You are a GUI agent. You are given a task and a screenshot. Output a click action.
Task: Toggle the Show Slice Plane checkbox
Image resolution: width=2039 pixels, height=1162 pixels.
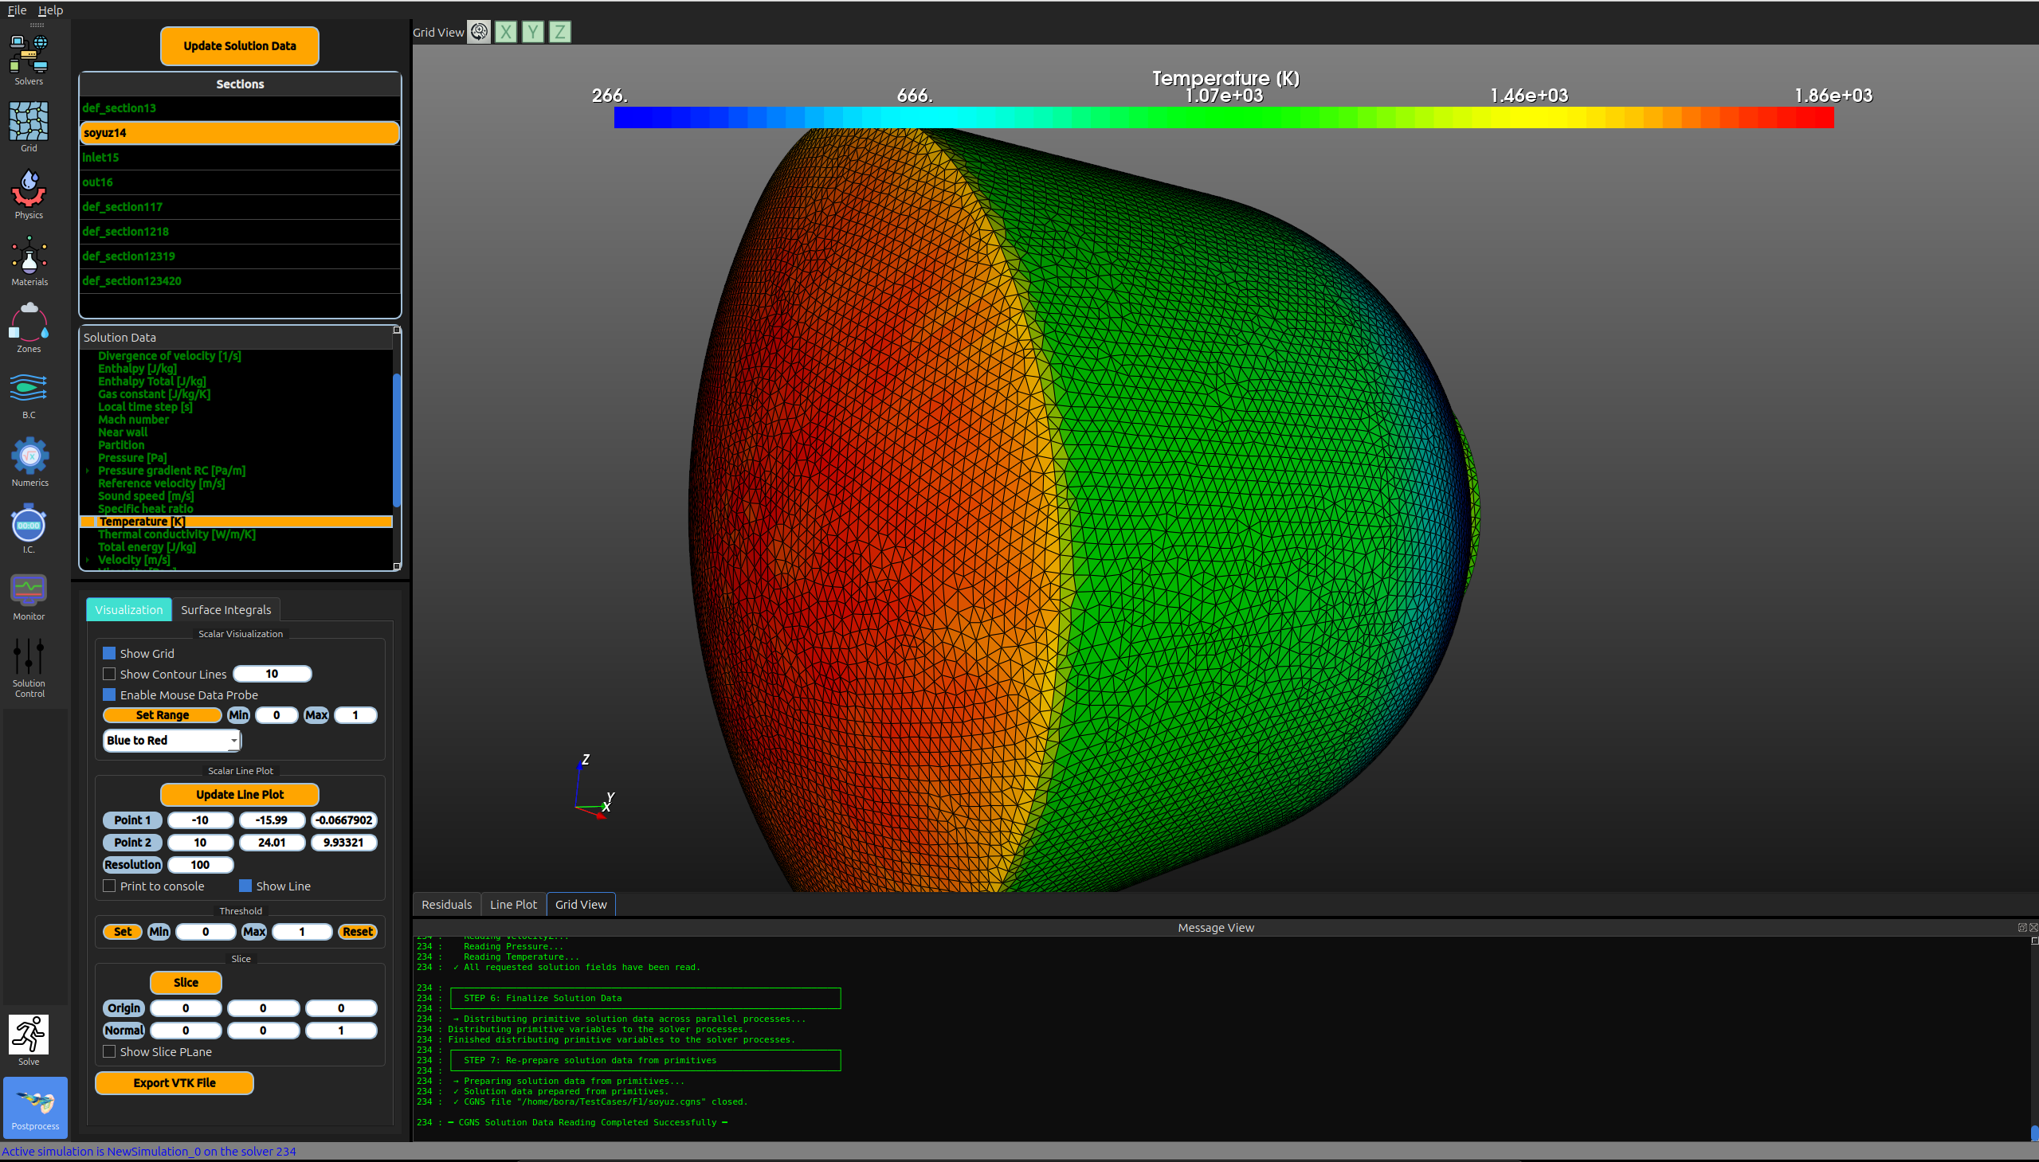[109, 1052]
